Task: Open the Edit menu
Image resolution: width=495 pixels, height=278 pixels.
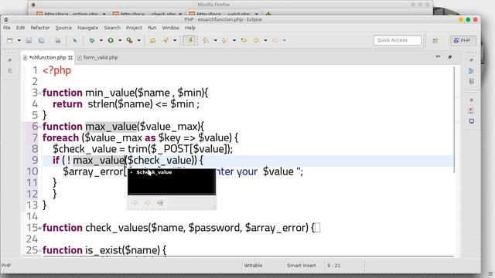Action: click(x=21, y=28)
